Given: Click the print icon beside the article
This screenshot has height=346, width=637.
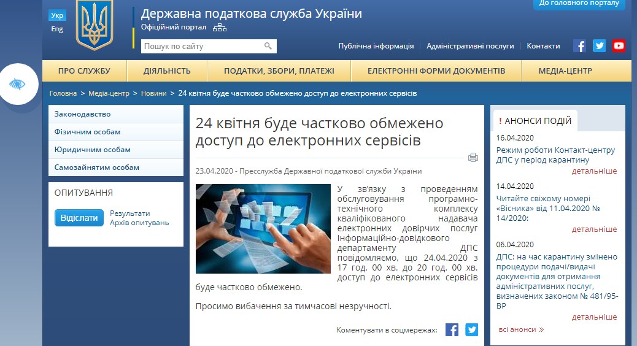Looking at the screenshot, I should 473,158.
